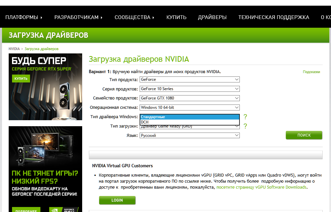331x212 pixels.
Task: Open the Сообщества menu
Action: 134,17
